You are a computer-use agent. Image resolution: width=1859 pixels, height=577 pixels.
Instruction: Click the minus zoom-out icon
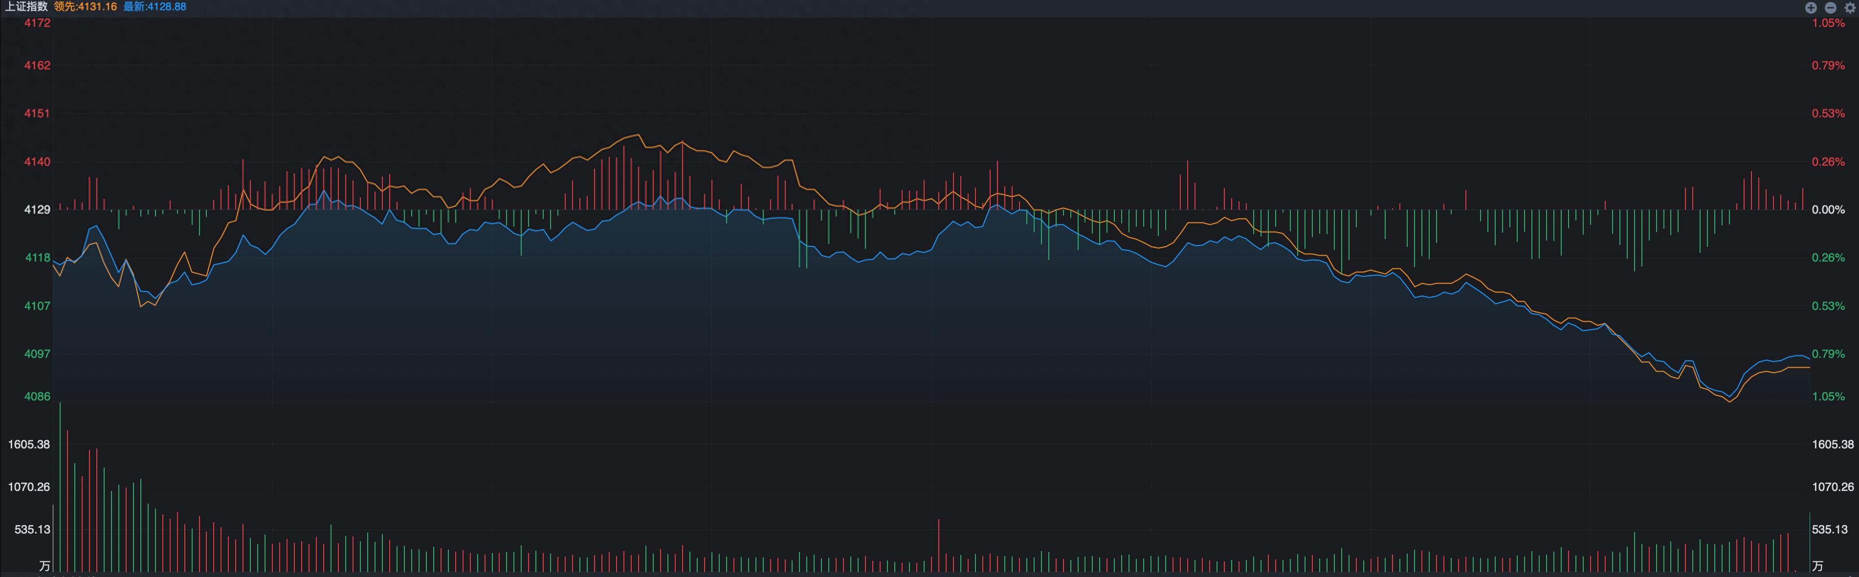coord(1830,7)
